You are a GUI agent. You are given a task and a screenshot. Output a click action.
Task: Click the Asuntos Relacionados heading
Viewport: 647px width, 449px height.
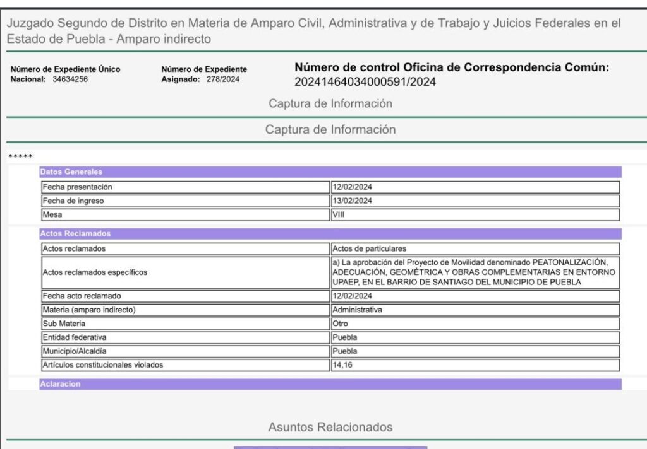[330, 427]
